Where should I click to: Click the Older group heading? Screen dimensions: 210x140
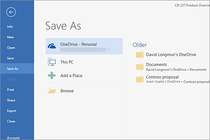(140, 45)
